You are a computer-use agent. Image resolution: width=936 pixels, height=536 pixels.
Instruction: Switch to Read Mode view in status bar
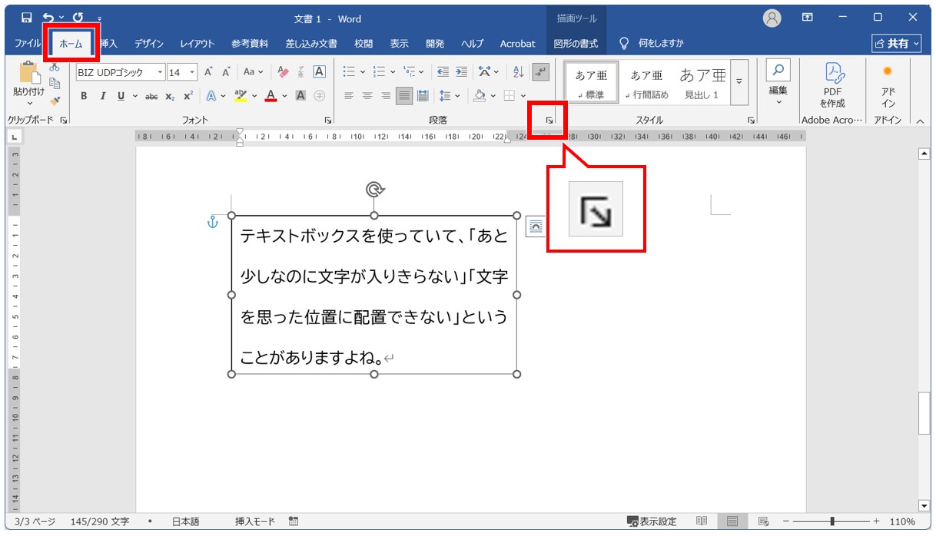point(702,521)
